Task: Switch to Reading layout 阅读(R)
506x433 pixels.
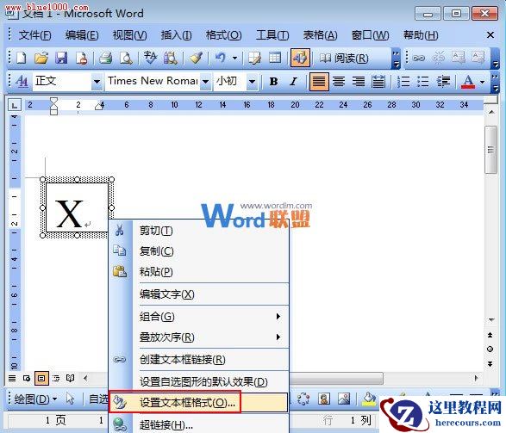Action: click(344, 59)
